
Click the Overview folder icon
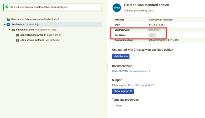click(x=8, y=19)
